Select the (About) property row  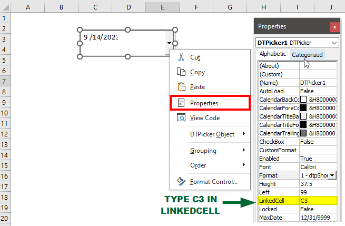click(x=298, y=66)
